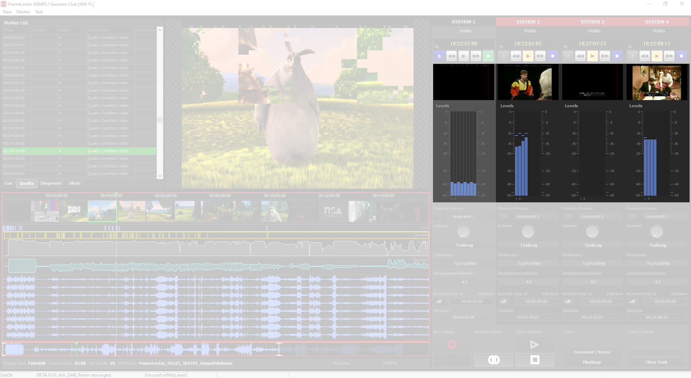Open Station 4 TaskLog
The image size is (691, 378).
[x=658, y=245]
